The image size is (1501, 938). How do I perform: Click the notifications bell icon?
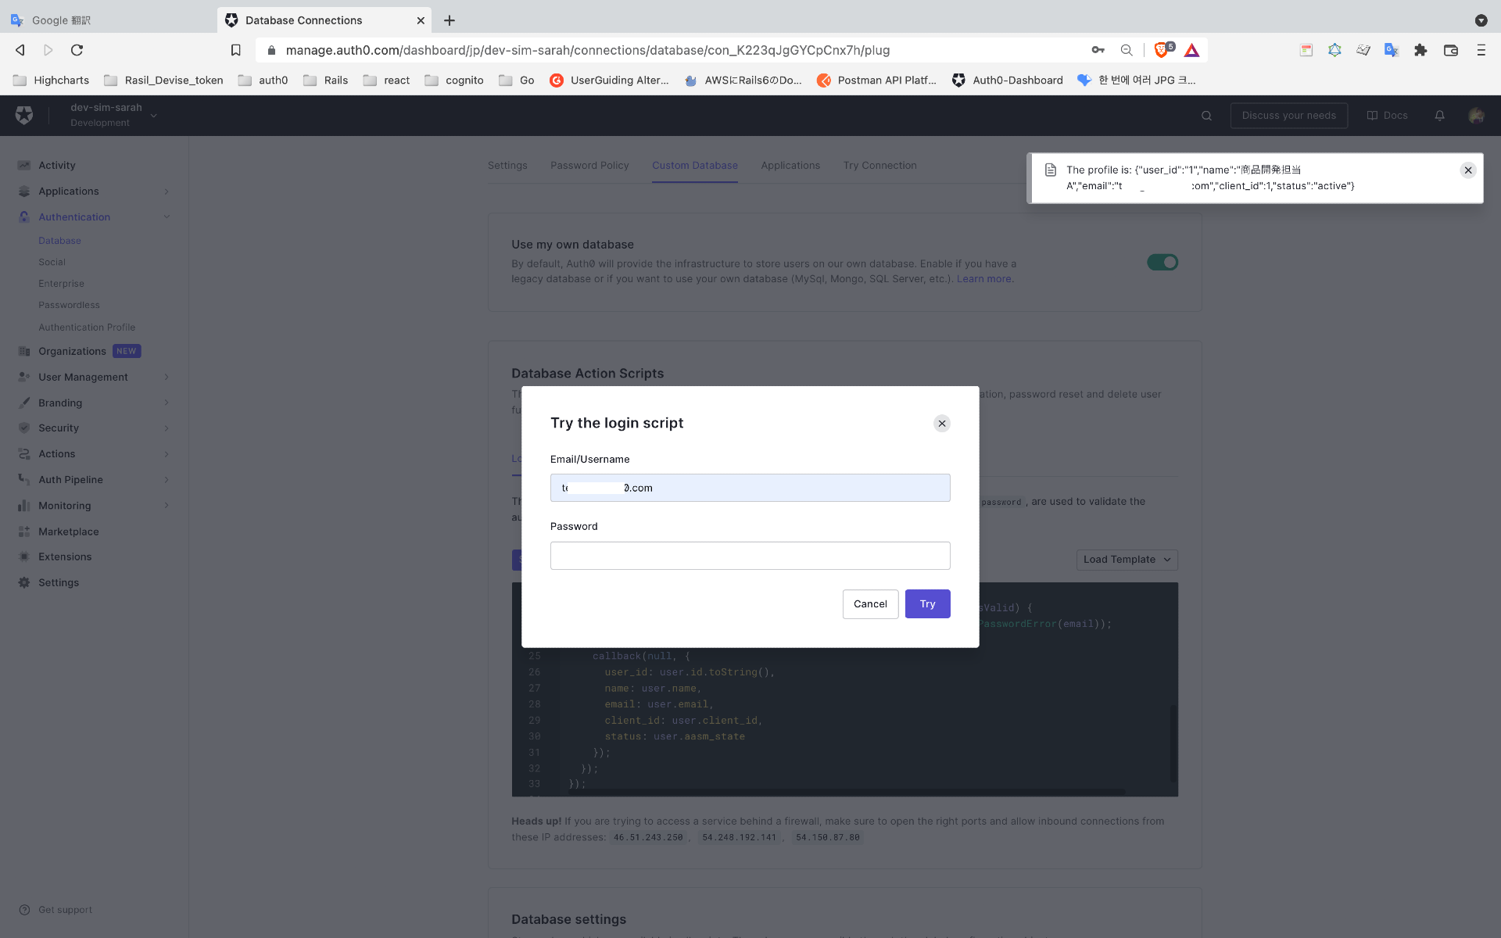pos(1439,116)
